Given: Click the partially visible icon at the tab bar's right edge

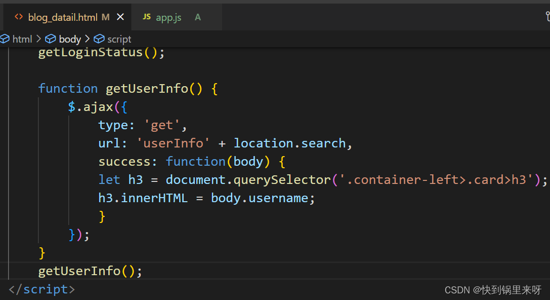Looking at the screenshot, I should 546,17.
